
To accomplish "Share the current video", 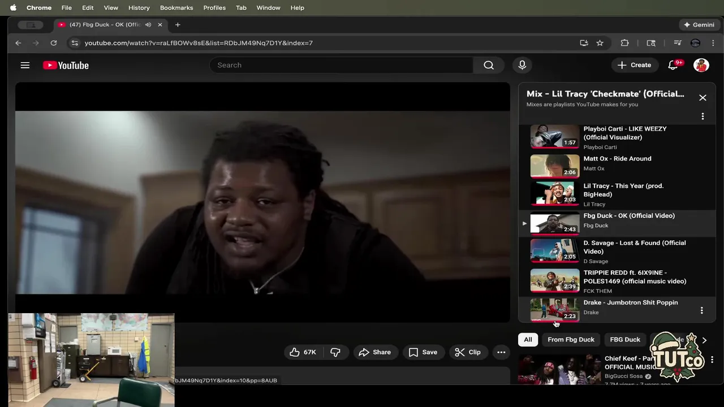I will tap(374, 352).
